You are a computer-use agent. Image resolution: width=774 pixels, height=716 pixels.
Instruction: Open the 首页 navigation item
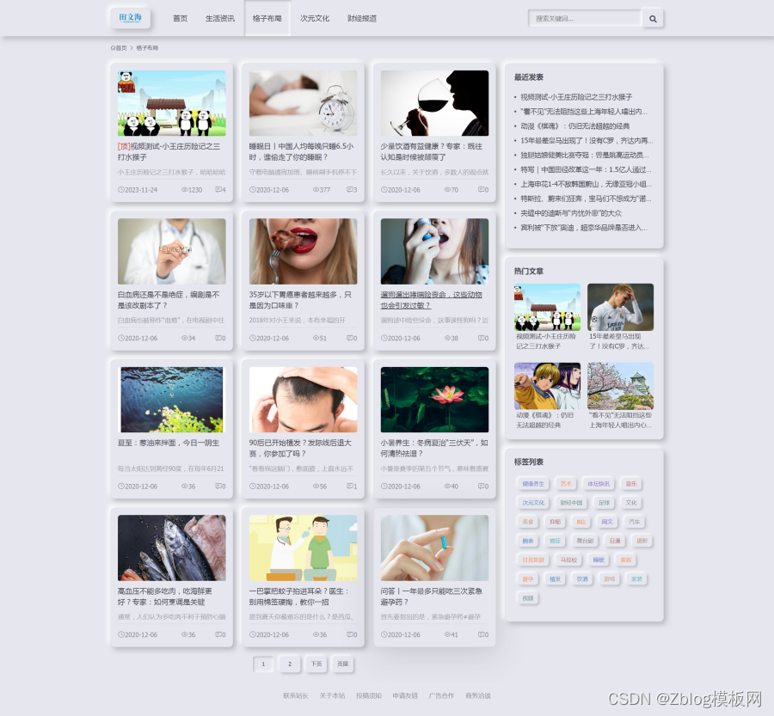[x=181, y=18]
